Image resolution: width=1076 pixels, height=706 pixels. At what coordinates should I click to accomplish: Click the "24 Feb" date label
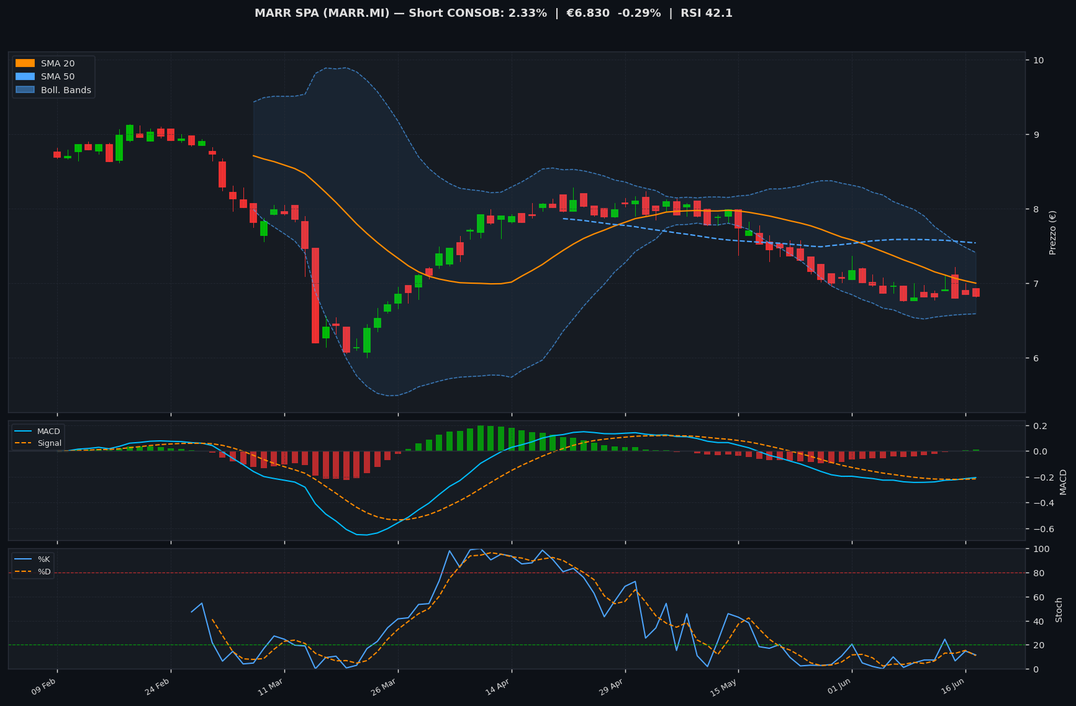(x=158, y=687)
